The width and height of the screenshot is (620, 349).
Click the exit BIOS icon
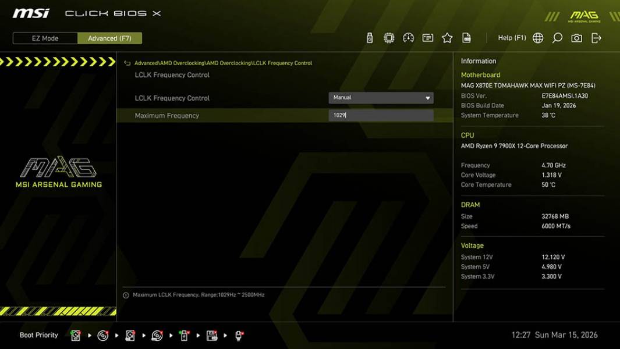click(x=595, y=37)
